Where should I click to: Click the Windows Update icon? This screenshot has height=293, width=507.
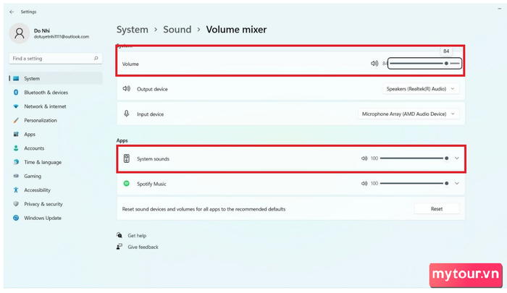(16, 218)
